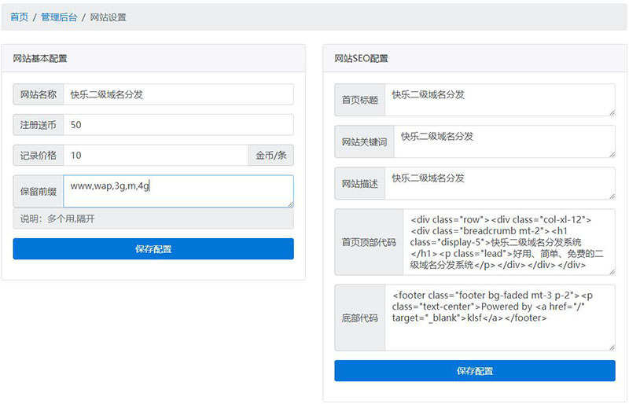Click the resize grip on 底部代码 textarea

(611, 347)
